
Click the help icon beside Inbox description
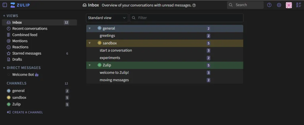point(194,5)
